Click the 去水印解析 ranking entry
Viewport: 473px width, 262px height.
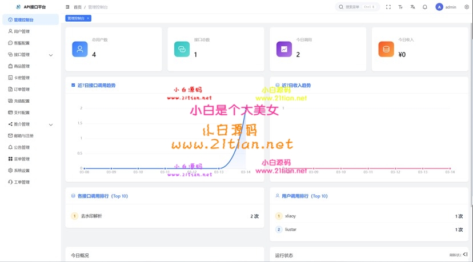pyautogui.click(x=91, y=216)
